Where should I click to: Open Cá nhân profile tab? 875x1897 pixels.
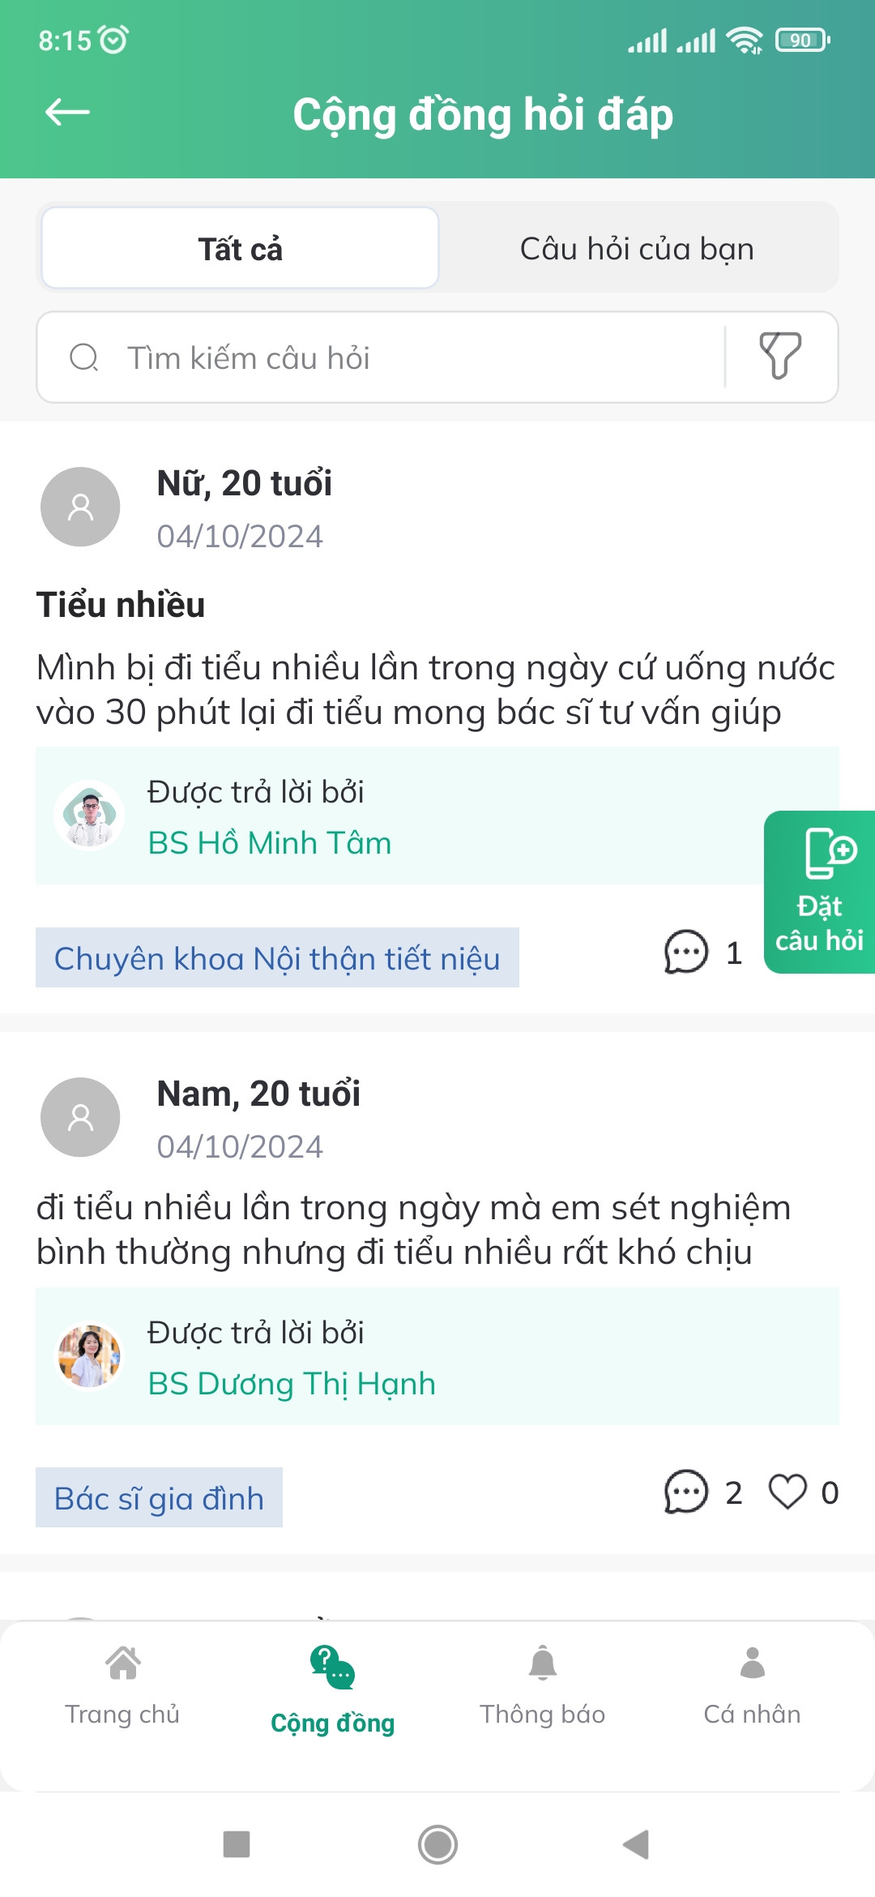pyautogui.click(x=752, y=1686)
